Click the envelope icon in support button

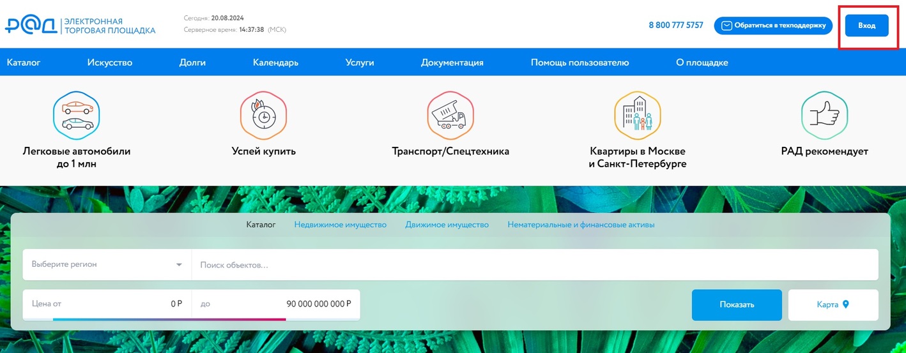click(x=726, y=26)
